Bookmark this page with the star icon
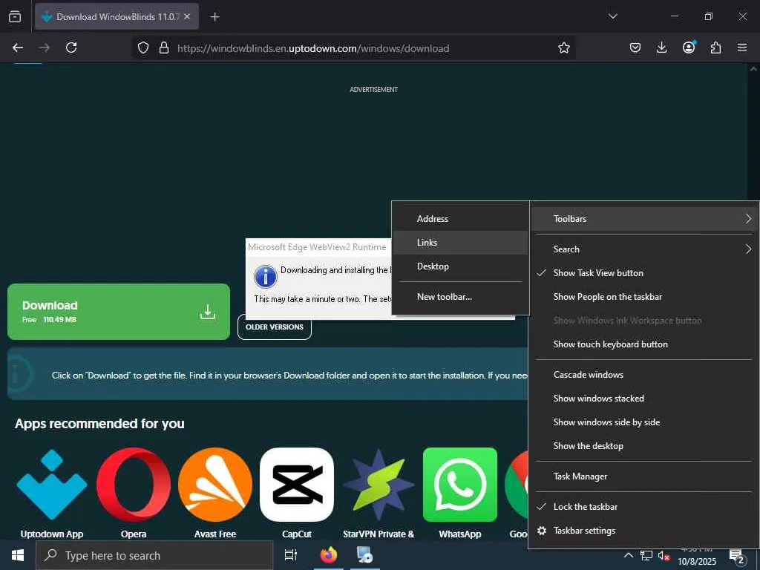760x570 pixels. (x=564, y=47)
